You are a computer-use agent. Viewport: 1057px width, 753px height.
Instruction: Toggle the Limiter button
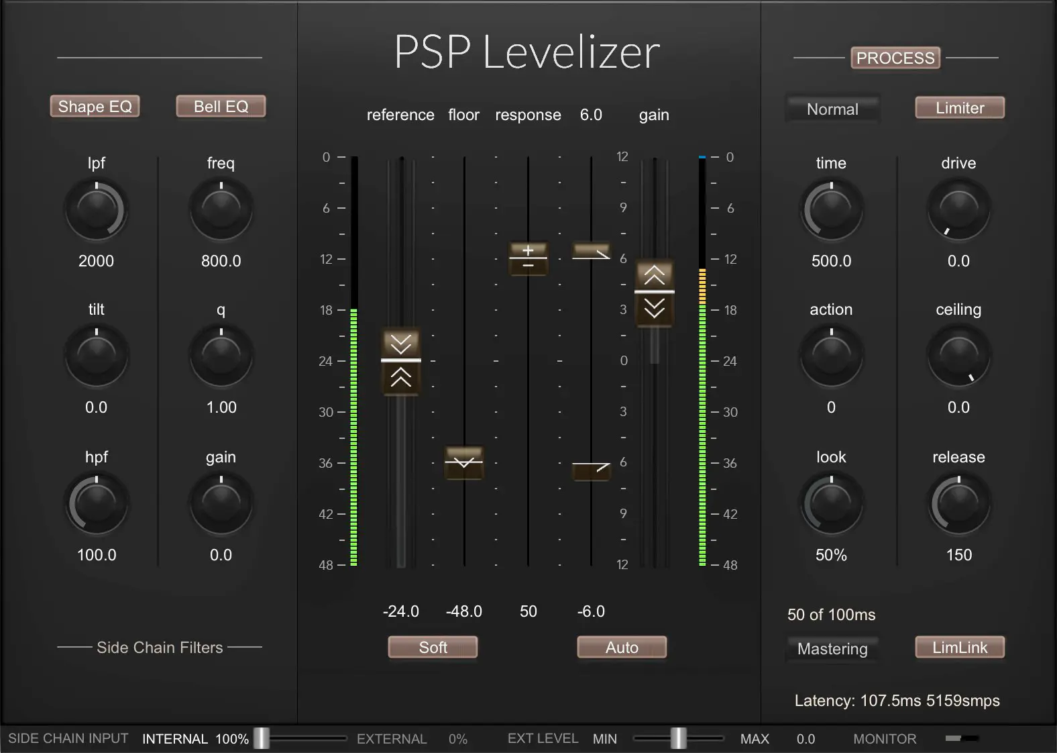tap(960, 107)
